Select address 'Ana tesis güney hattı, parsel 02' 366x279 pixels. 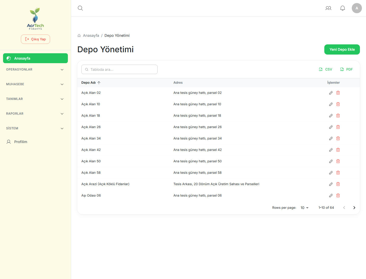click(197, 93)
